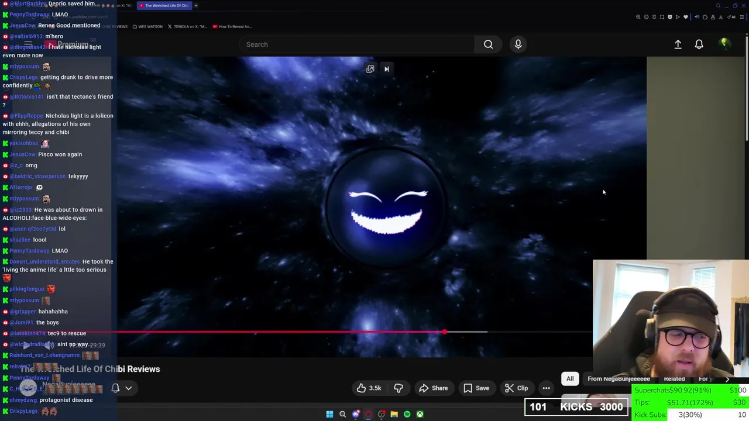The height and width of the screenshot is (421, 749).
Task: Open the WES WATSON bookmark folder
Action: click(x=147, y=26)
